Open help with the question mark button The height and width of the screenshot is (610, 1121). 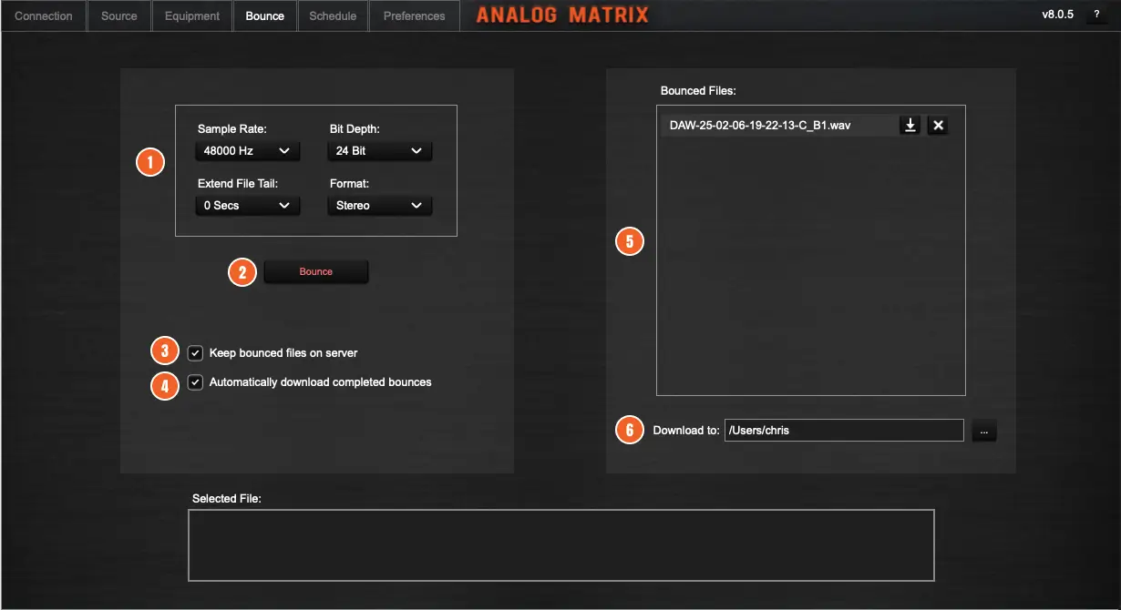tap(1096, 15)
